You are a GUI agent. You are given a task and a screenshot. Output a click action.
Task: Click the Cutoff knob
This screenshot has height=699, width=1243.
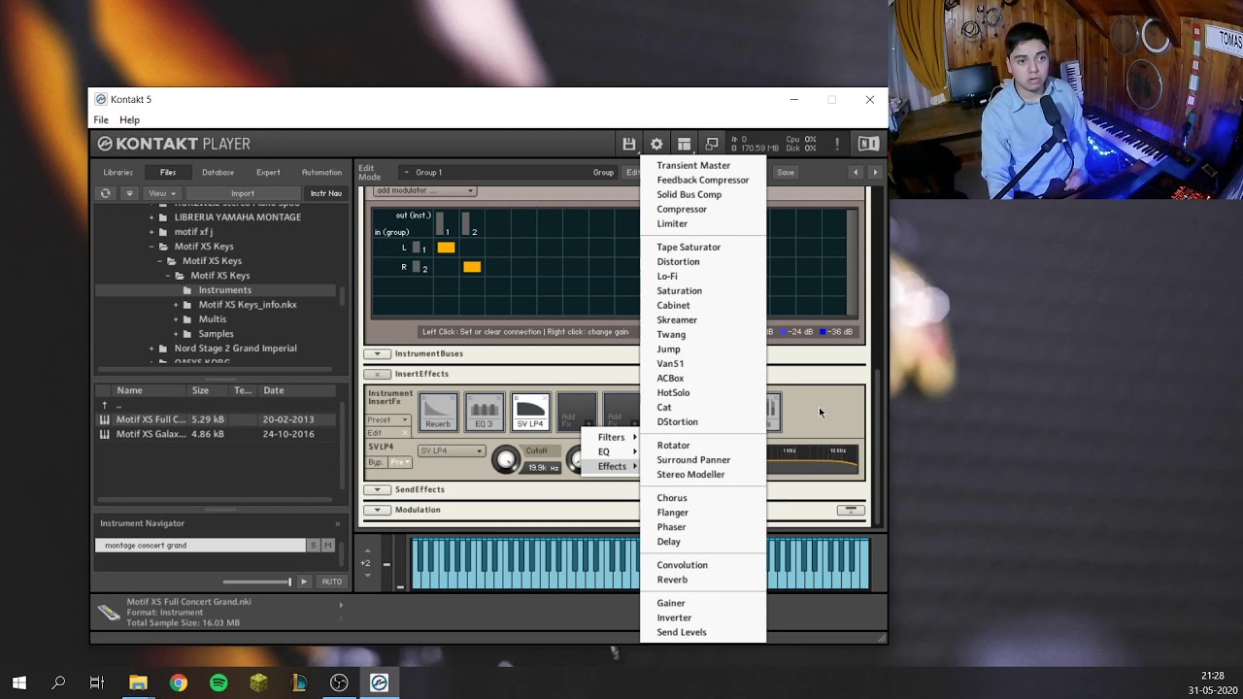[x=506, y=459]
